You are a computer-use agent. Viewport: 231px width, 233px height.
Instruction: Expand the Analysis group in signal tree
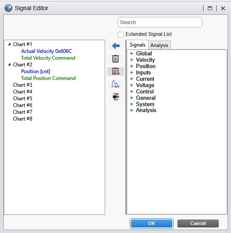pyautogui.click(x=131, y=110)
